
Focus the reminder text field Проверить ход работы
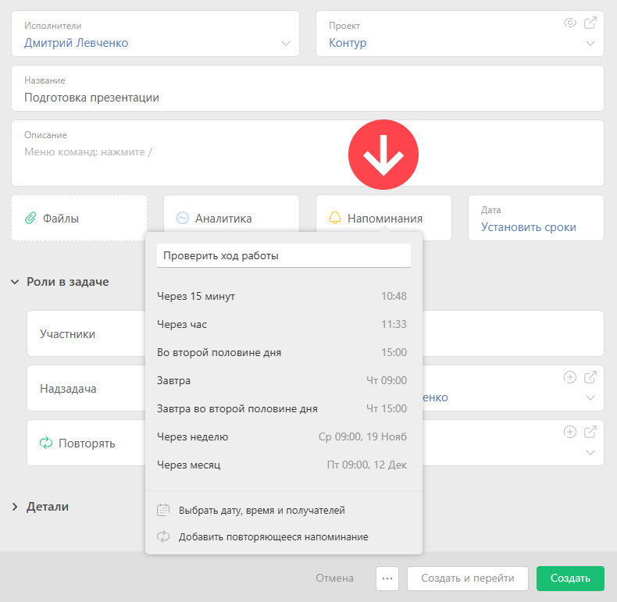point(284,256)
